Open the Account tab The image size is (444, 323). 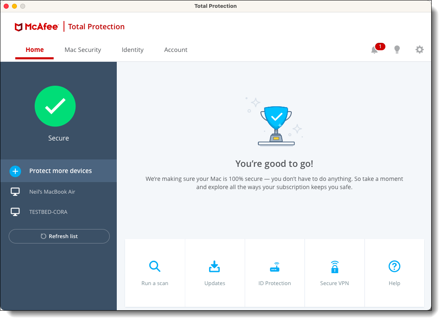(176, 50)
